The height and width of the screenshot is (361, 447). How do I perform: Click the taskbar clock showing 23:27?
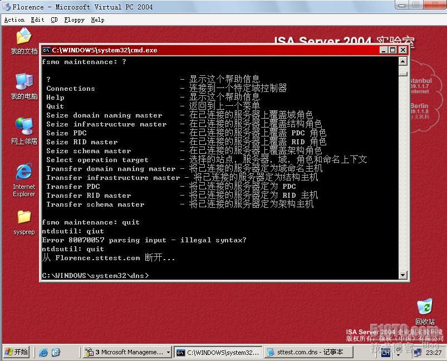(x=433, y=353)
